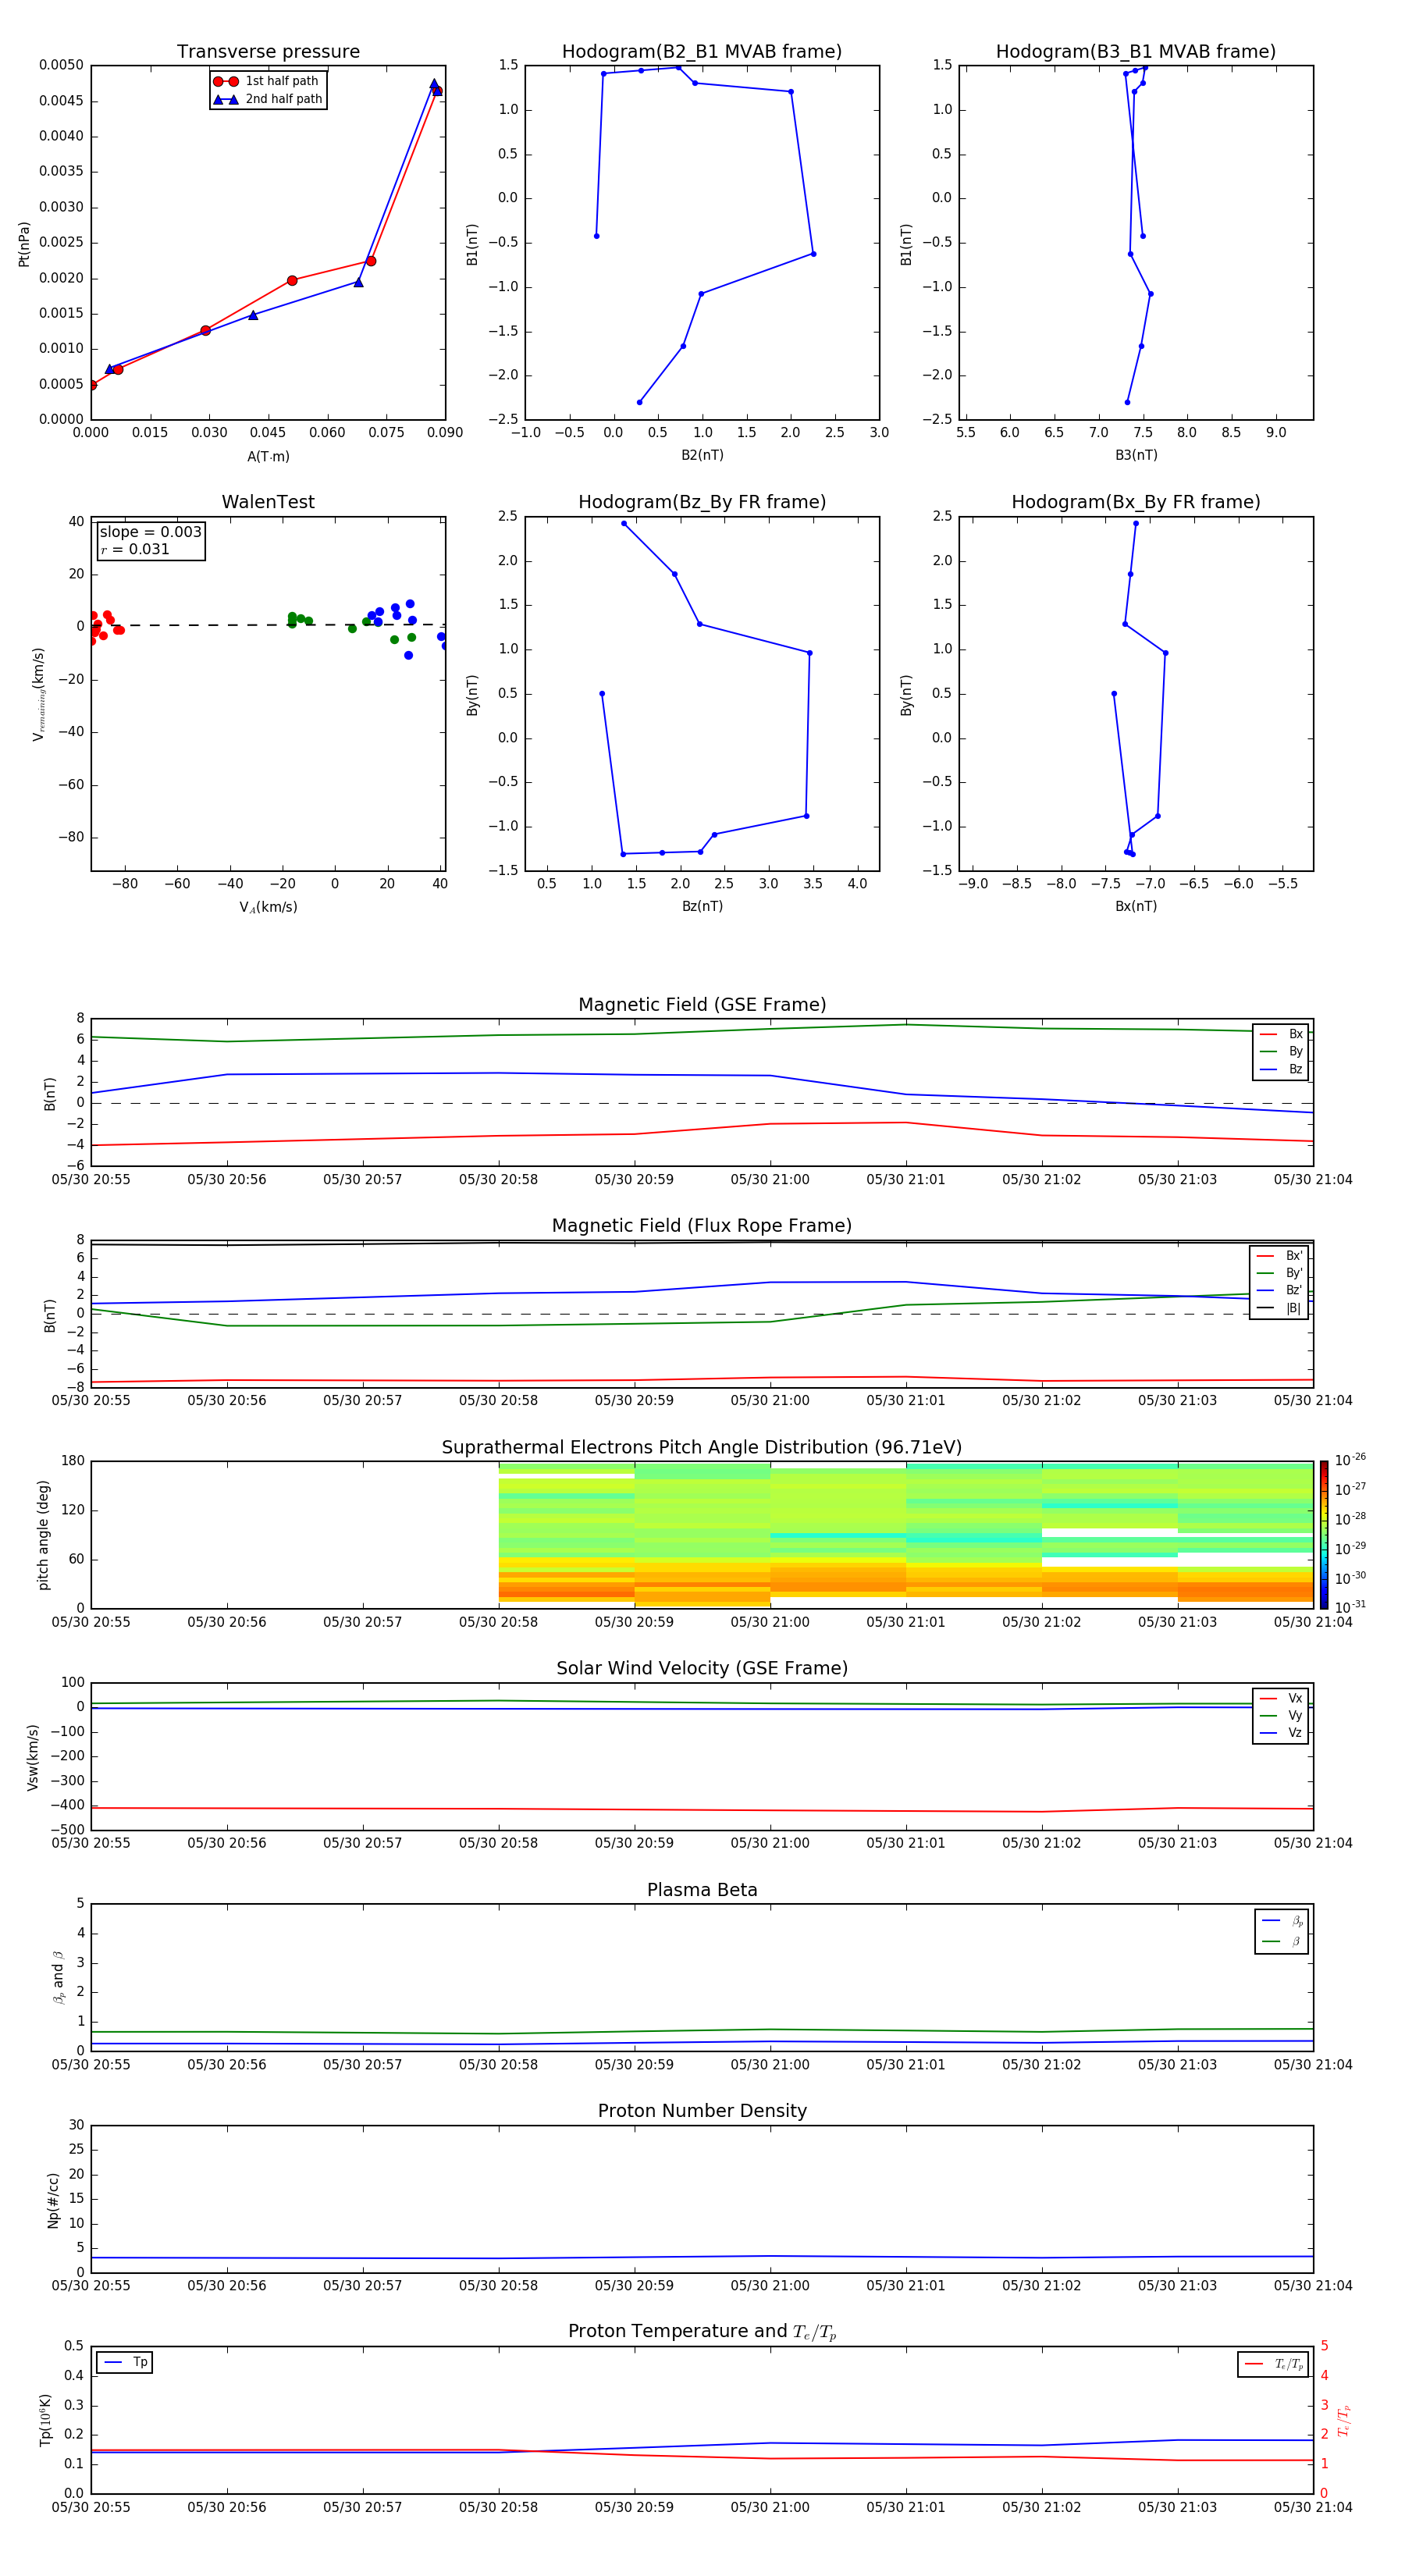Click the 'r = 0.031' annotation
Image resolution: width=1405 pixels, height=2576 pixels.
click(x=135, y=549)
